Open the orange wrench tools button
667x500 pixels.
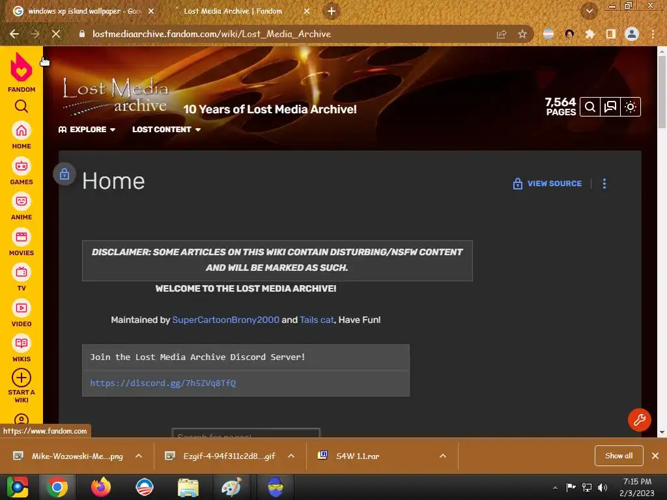640,420
